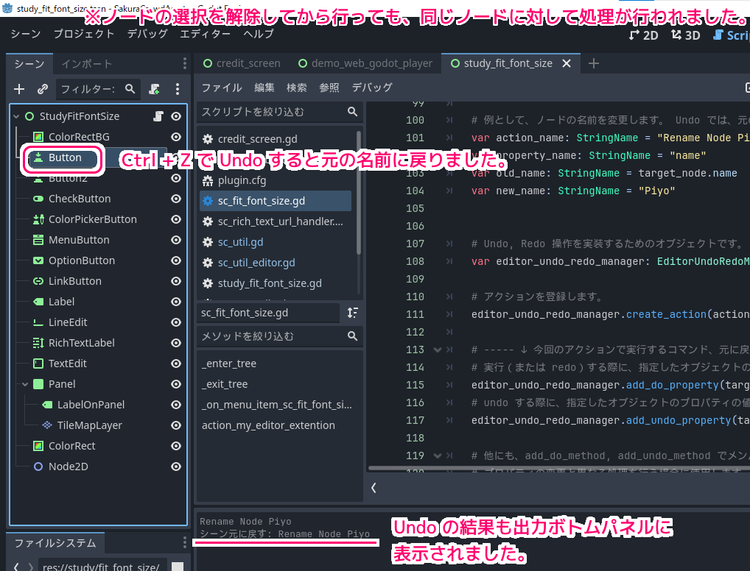
Task: Select the MenuButton node
Action: 79,240
